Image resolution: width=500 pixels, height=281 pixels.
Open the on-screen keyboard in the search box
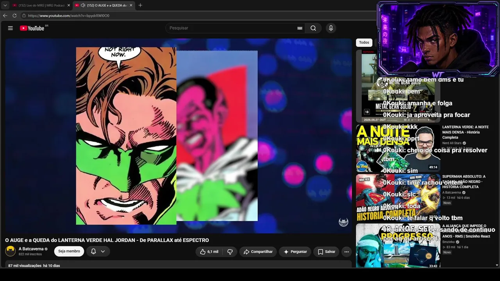[x=300, y=28]
